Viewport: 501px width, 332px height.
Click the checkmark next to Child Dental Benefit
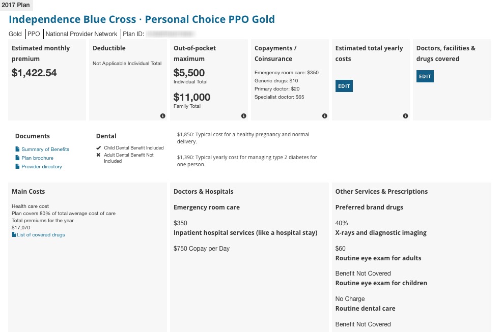(x=98, y=148)
